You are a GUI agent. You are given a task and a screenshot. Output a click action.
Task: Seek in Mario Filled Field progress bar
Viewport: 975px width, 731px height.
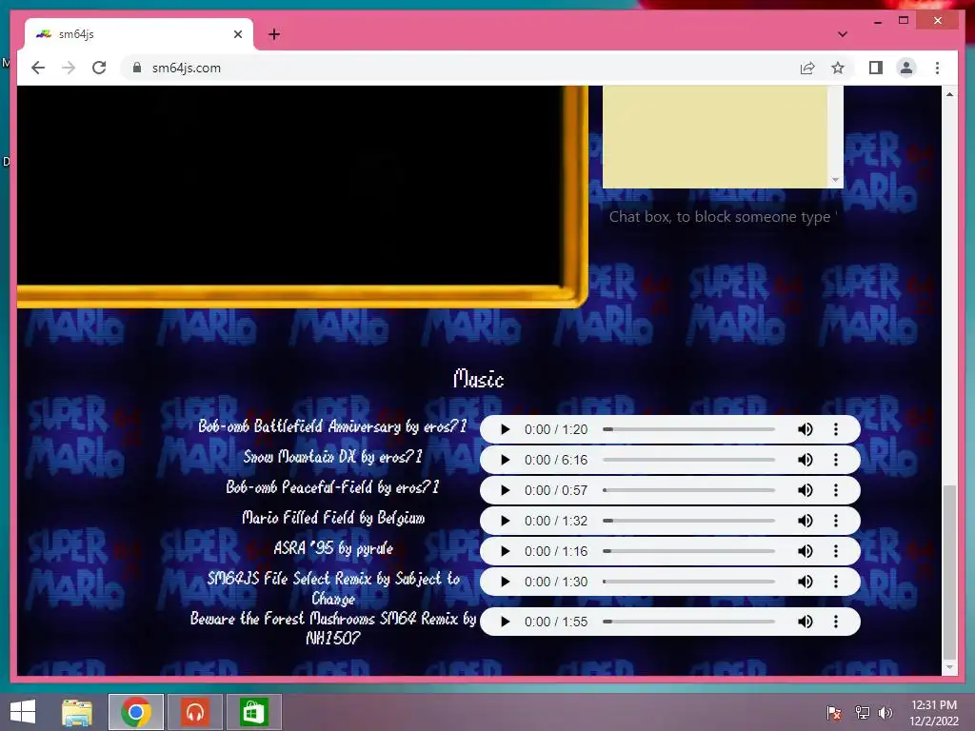pos(689,521)
